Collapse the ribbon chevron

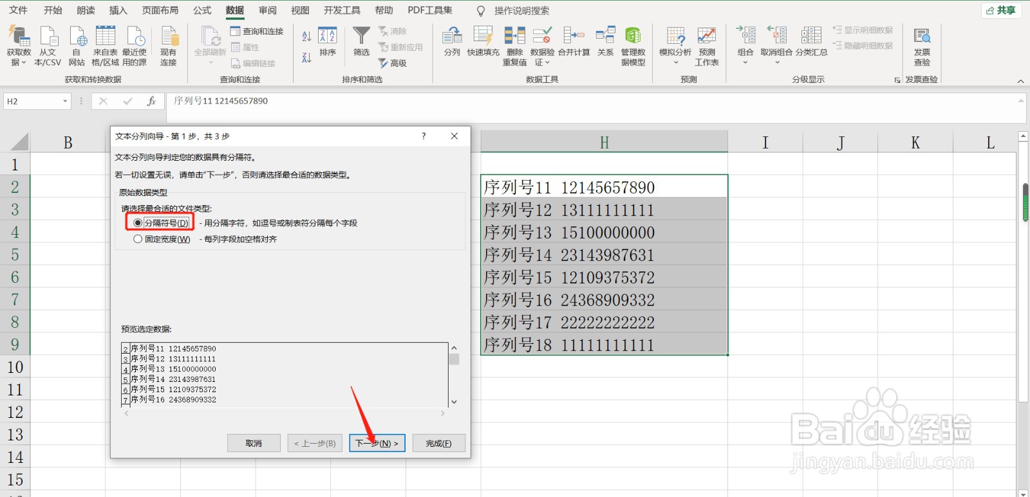1020,81
